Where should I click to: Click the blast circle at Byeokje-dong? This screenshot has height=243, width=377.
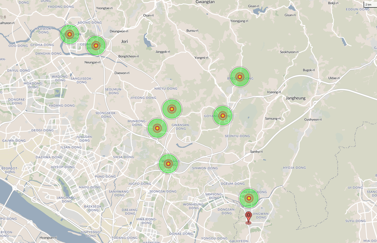[240, 77]
